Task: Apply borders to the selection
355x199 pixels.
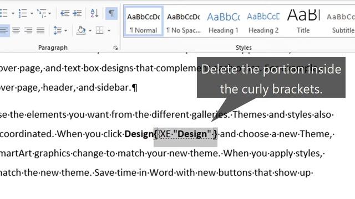Action: click(100, 30)
